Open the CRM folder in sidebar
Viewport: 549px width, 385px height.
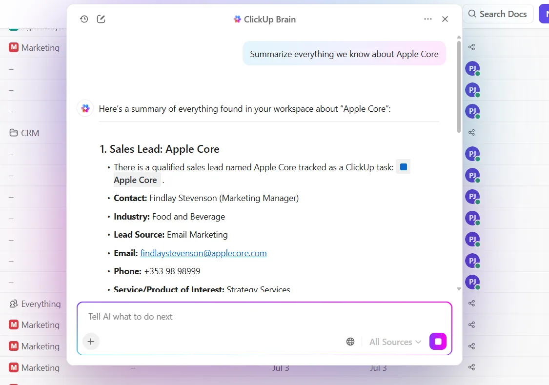tap(24, 133)
